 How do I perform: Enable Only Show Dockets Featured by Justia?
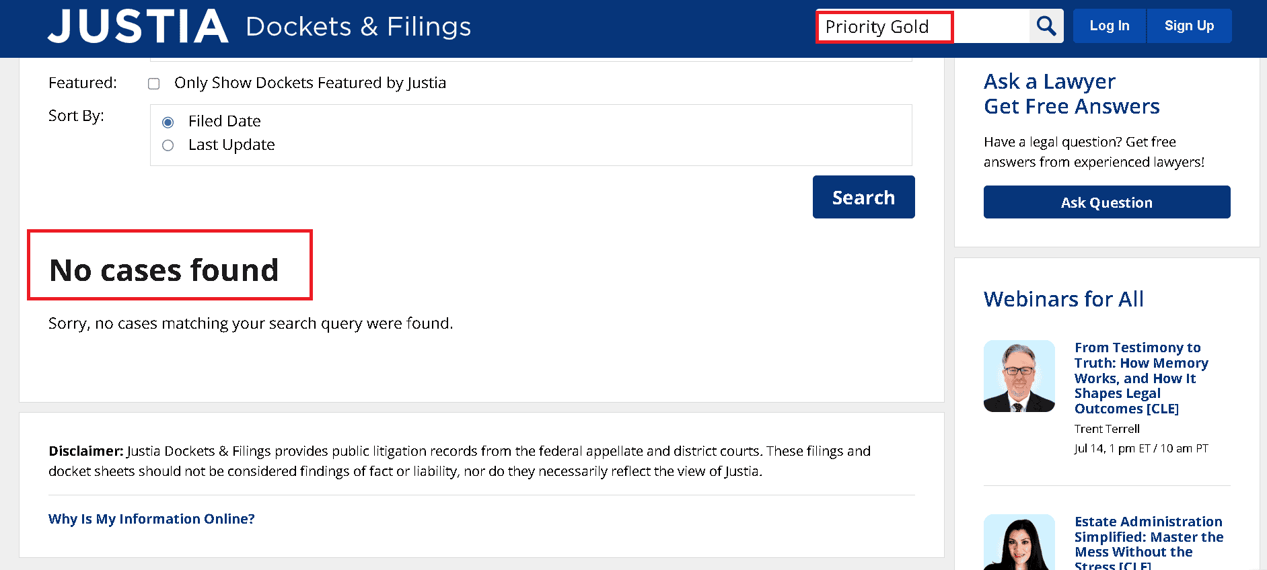click(154, 83)
